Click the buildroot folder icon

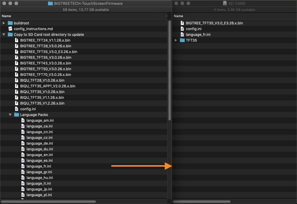click(x=10, y=23)
